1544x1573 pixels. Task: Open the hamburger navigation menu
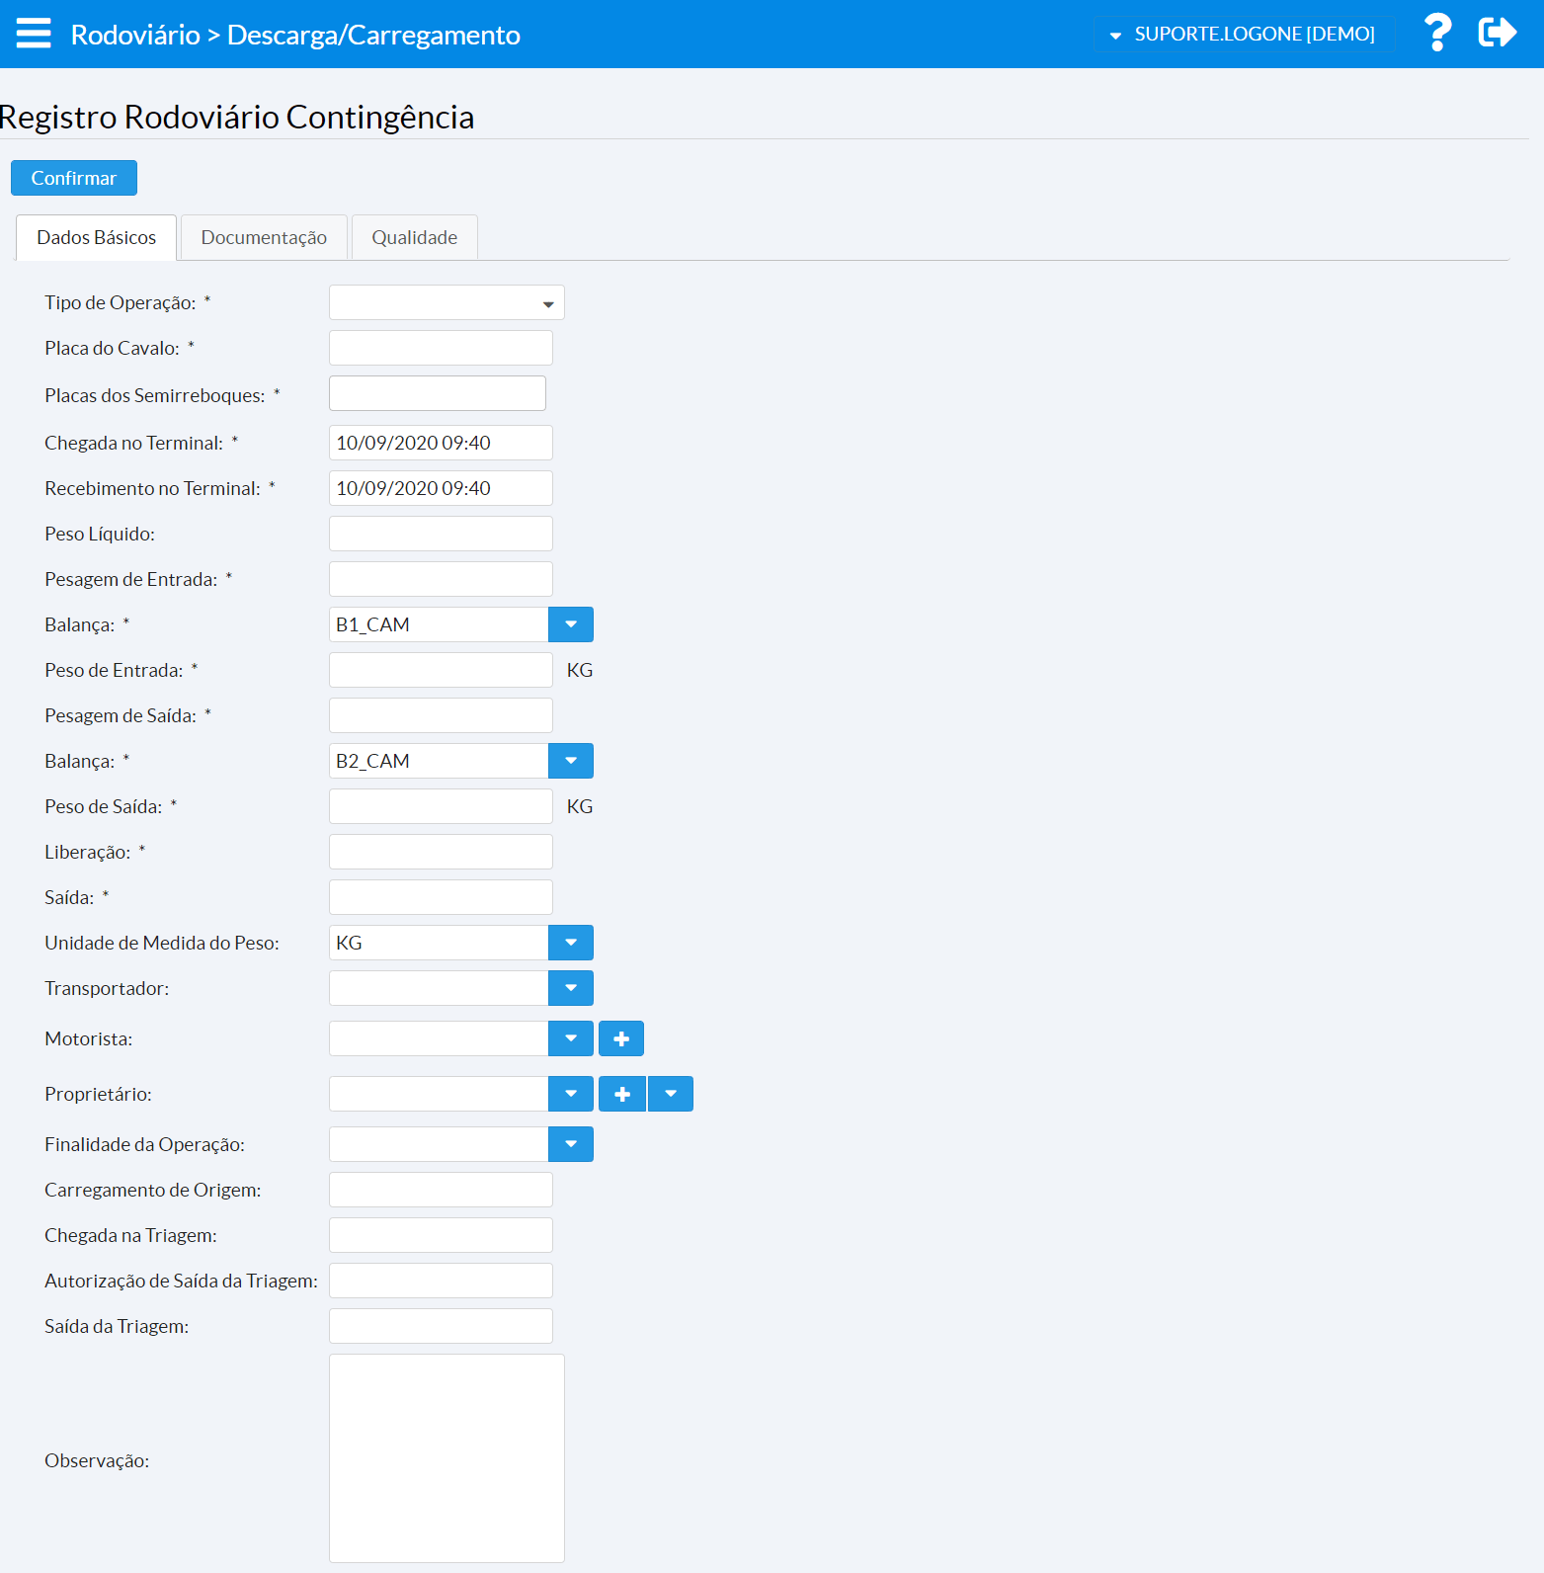pos(34,34)
